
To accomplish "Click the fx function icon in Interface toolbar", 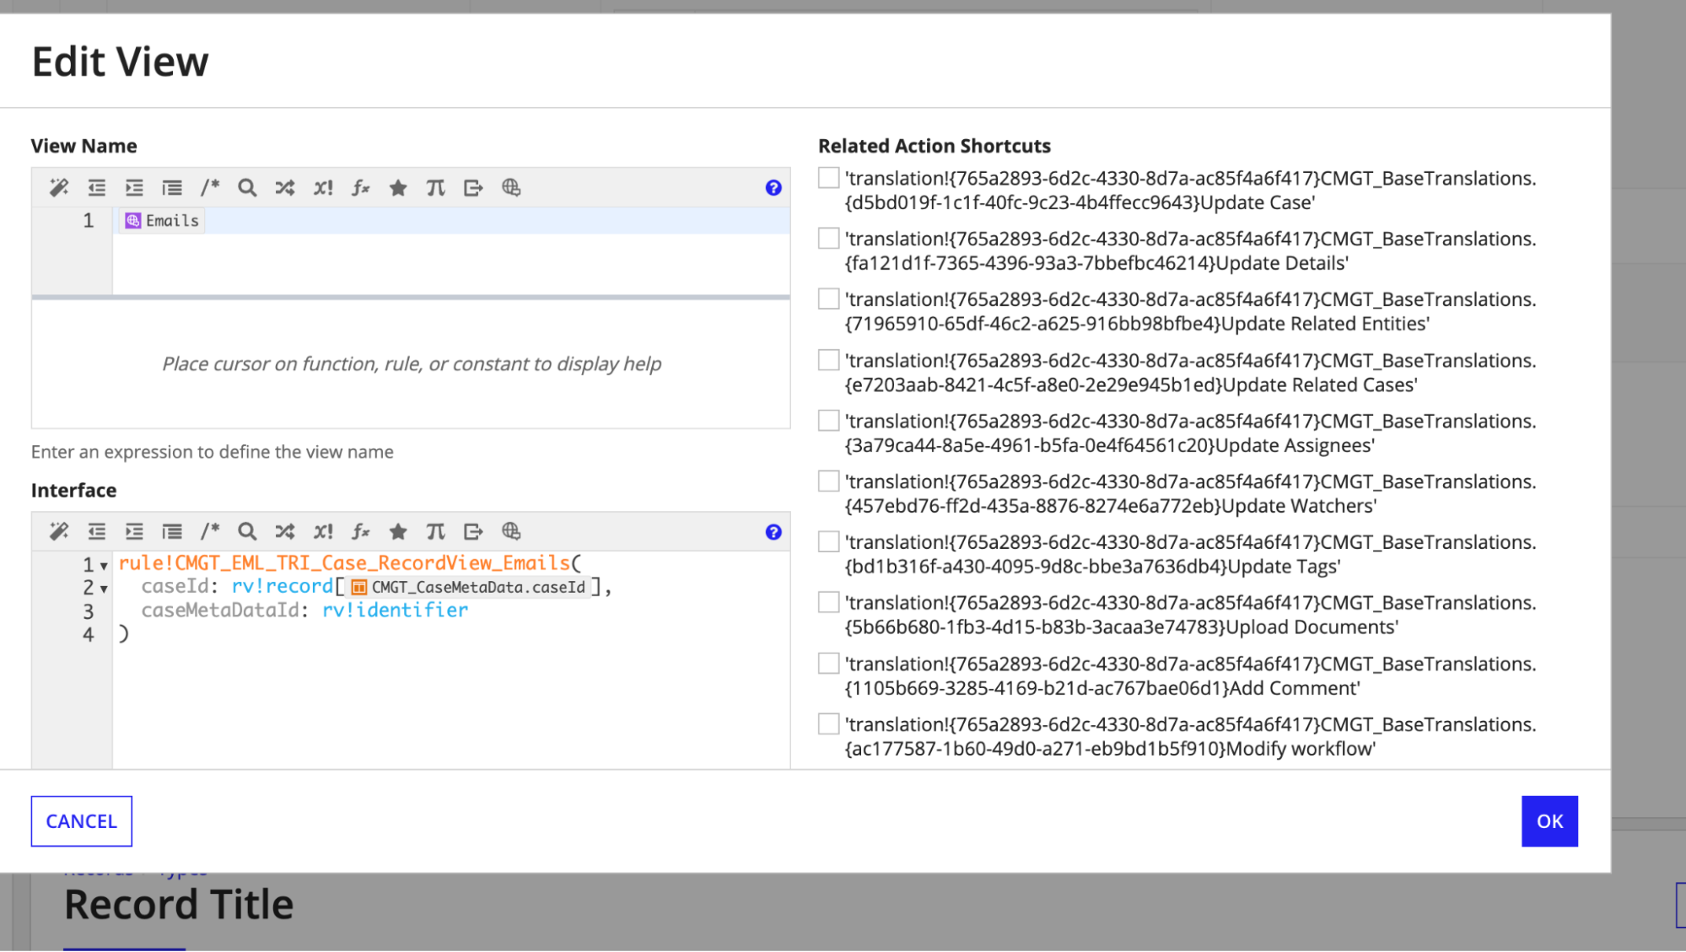I will tap(361, 531).
